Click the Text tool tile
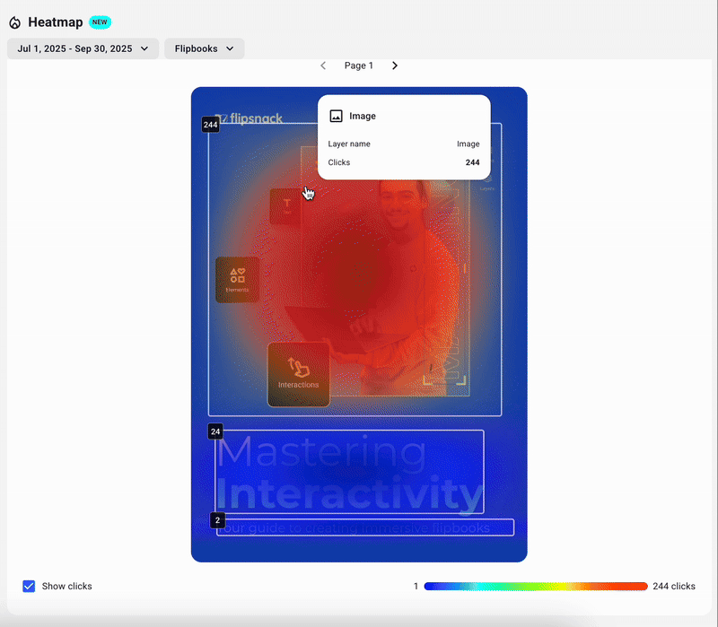Viewport: 718px width, 627px height. 287,206
